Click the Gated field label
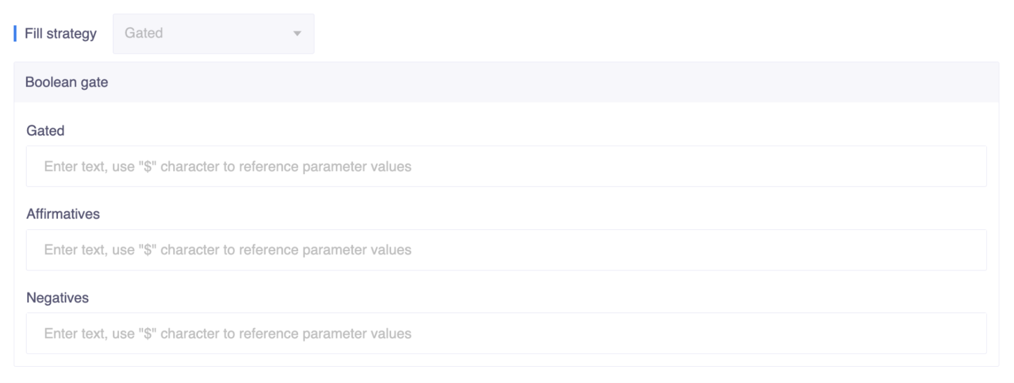The width and height of the screenshot is (1014, 383). (x=45, y=131)
